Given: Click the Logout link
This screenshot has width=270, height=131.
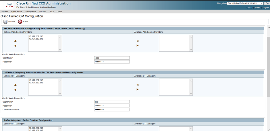Looking at the screenshot, I should click(266, 7).
